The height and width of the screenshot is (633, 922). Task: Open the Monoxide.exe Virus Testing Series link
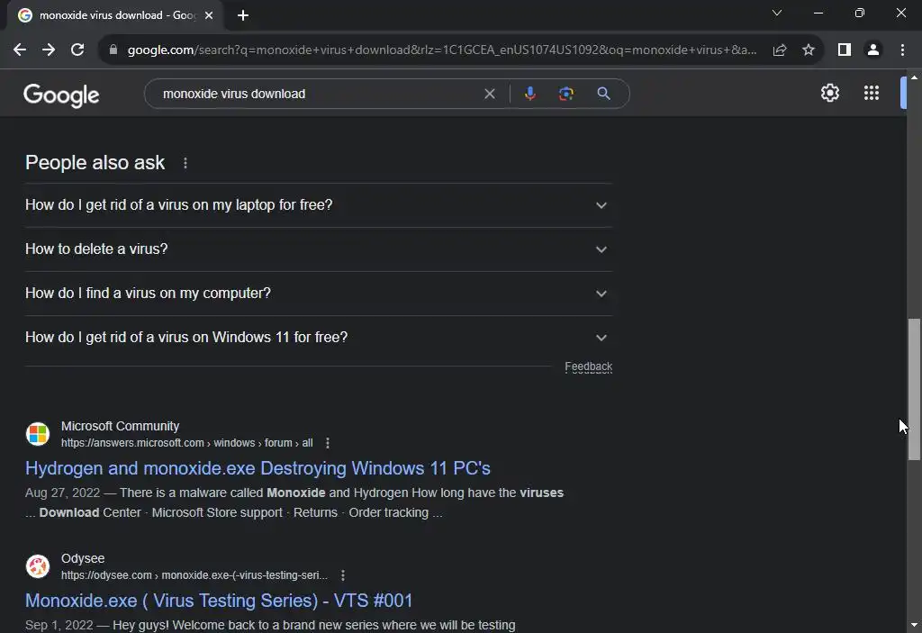219,601
